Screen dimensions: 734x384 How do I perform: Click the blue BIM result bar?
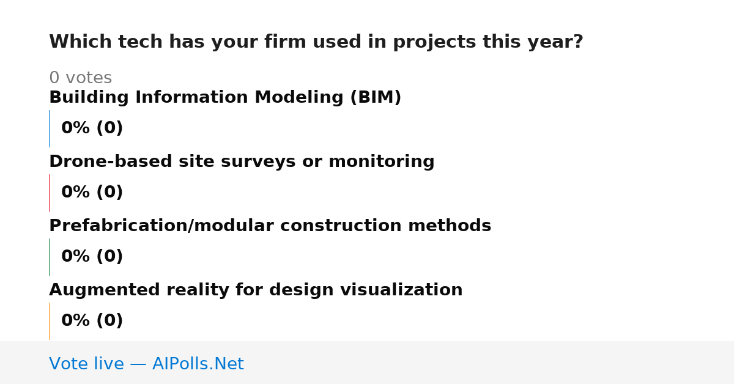pos(49,128)
